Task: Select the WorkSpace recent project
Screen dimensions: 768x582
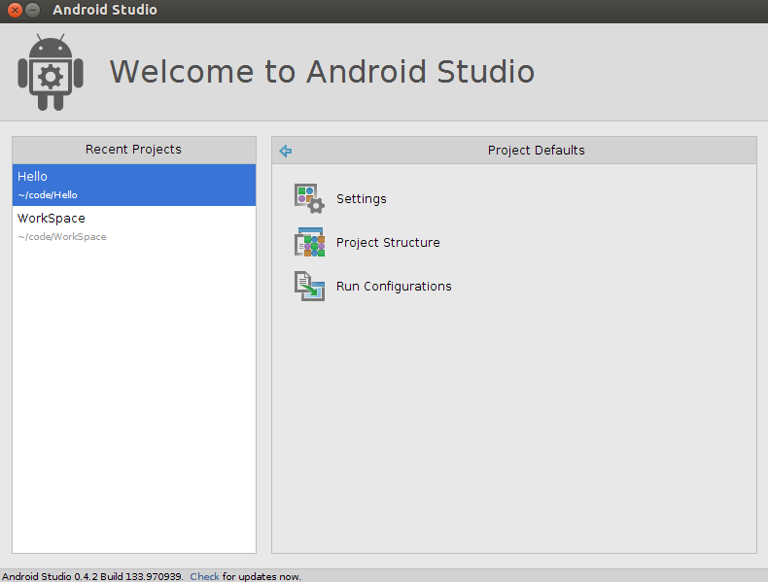Action: click(x=134, y=226)
